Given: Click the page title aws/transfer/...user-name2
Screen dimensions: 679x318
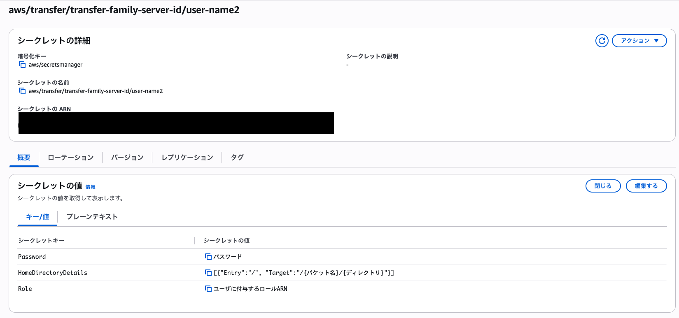Looking at the screenshot, I should [124, 10].
